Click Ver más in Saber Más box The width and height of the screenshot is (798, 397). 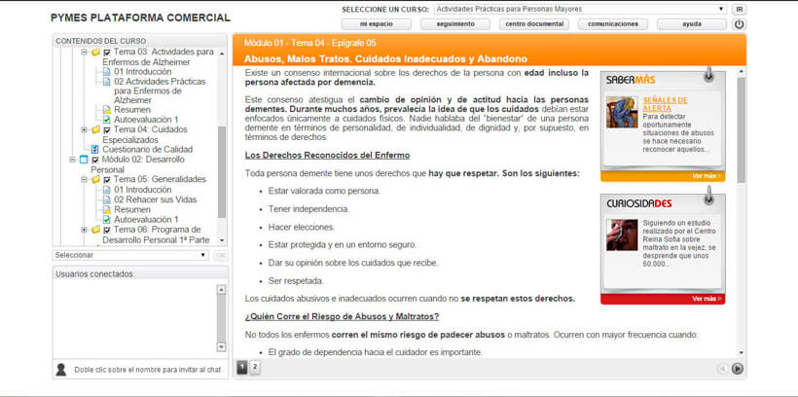coord(707,176)
